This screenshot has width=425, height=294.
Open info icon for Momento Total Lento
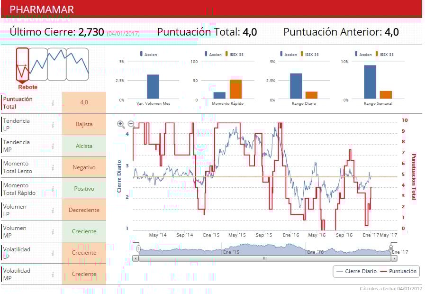pyautogui.click(x=53, y=167)
